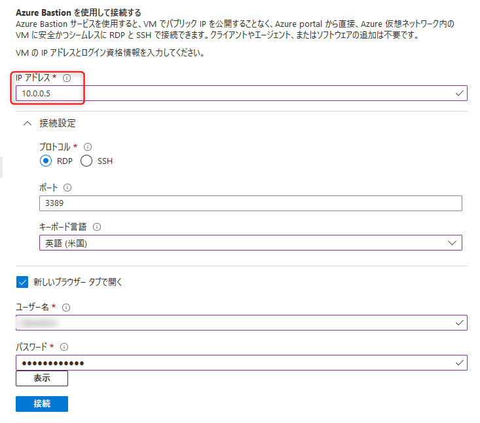Click the 表示 button to show password

[x=42, y=378]
